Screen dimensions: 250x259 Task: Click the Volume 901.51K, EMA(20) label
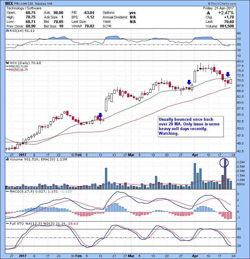[38, 159]
